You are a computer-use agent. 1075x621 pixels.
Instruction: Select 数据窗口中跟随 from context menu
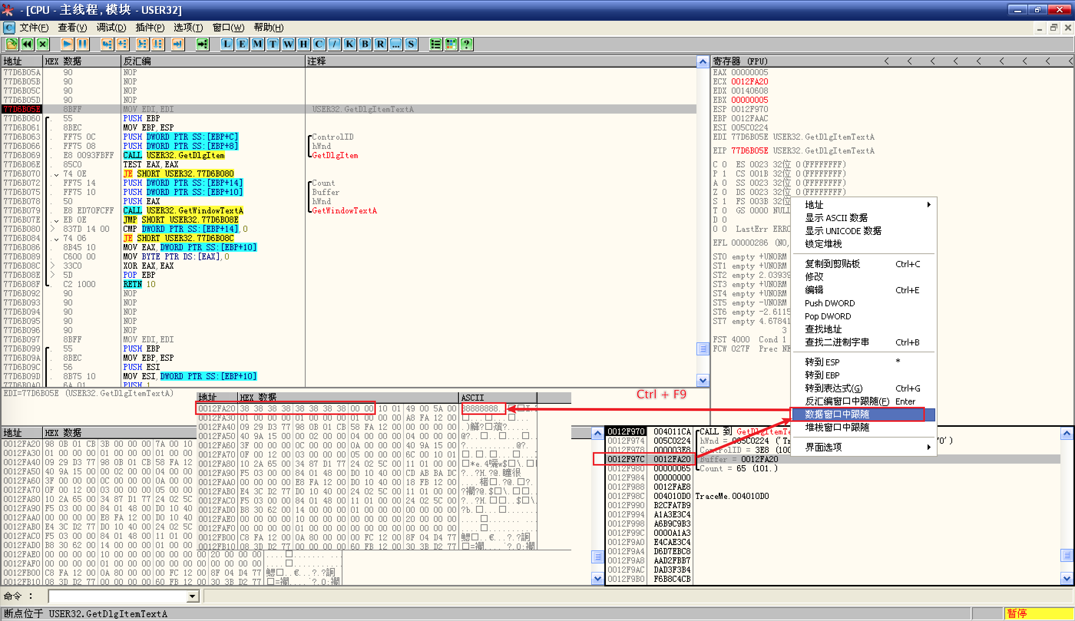point(836,414)
